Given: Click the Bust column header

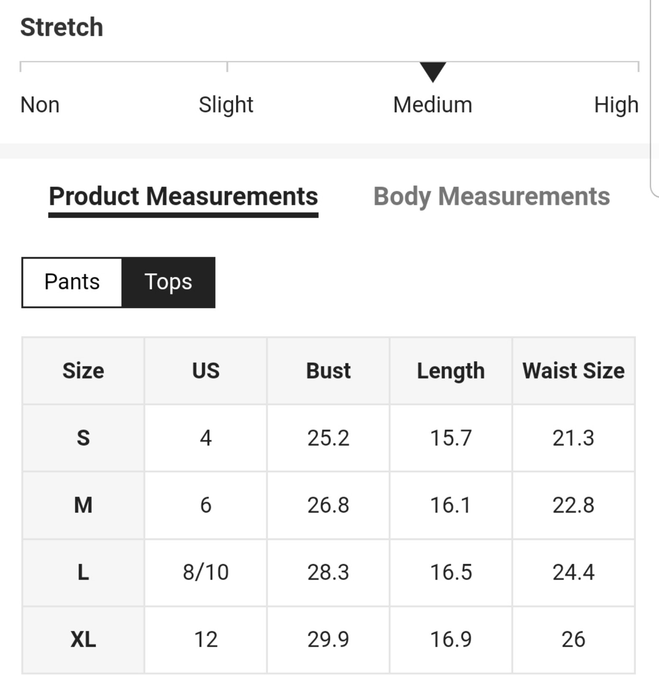Looking at the screenshot, I should (328, 371).
